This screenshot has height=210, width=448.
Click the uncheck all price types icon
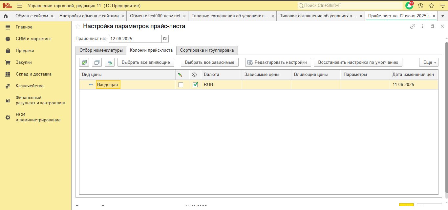click(97, 62)
